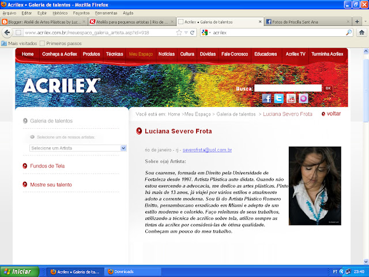This screenshot has height=277, width=369.
Task: Click the page scrollbar up arrow
Action: tap(366, 51)
